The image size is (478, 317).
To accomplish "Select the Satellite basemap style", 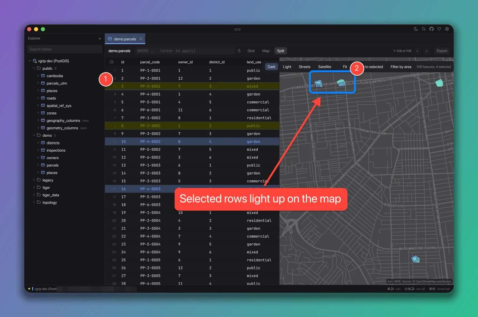I will tap(325, 67).
